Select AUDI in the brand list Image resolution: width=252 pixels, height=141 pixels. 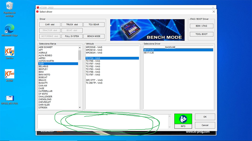pyautogui.click(x=58, y=64)
